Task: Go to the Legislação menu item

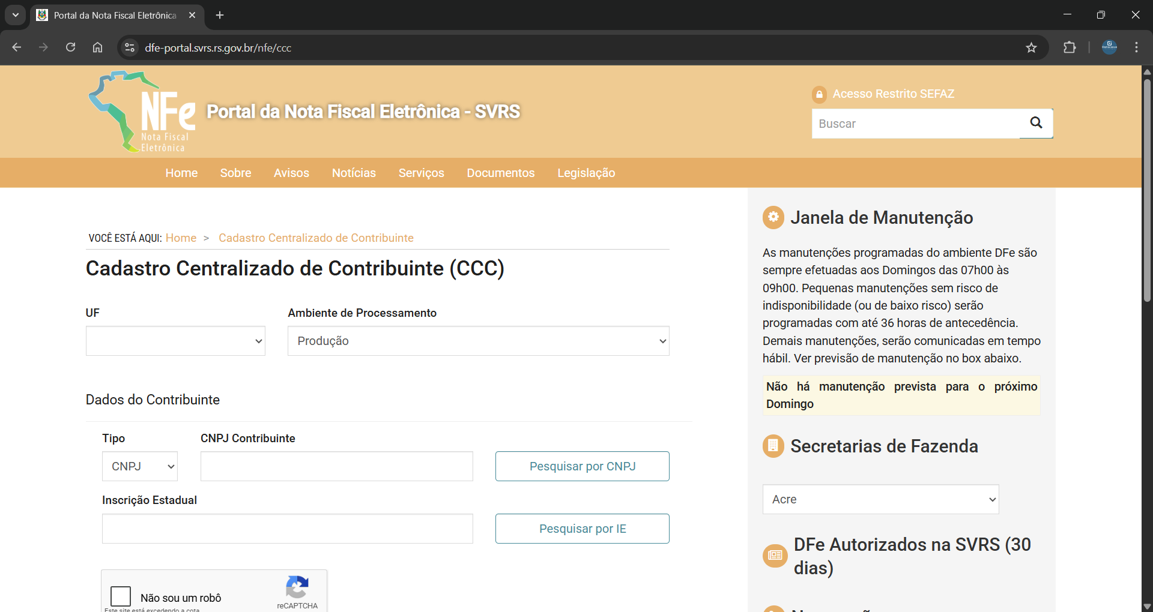Action: (x=586, y=173)
